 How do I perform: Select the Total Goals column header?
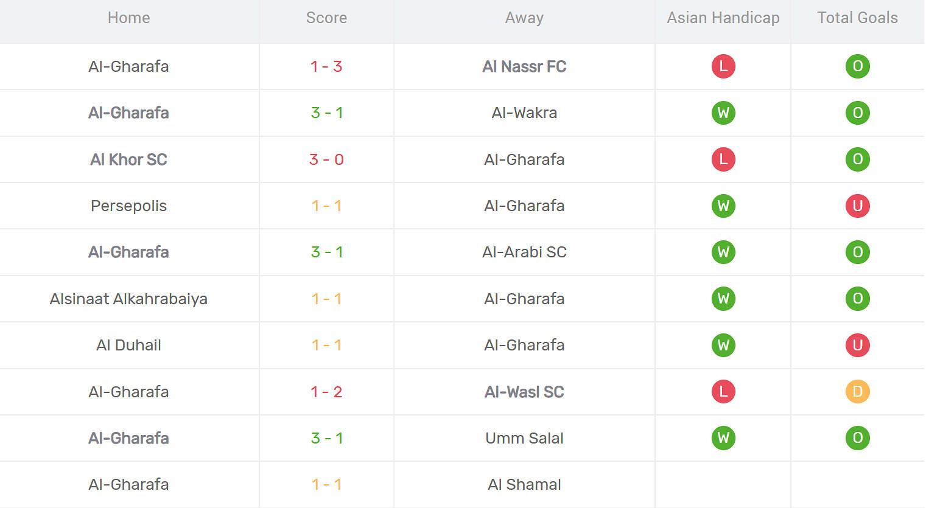click(857, 18)
